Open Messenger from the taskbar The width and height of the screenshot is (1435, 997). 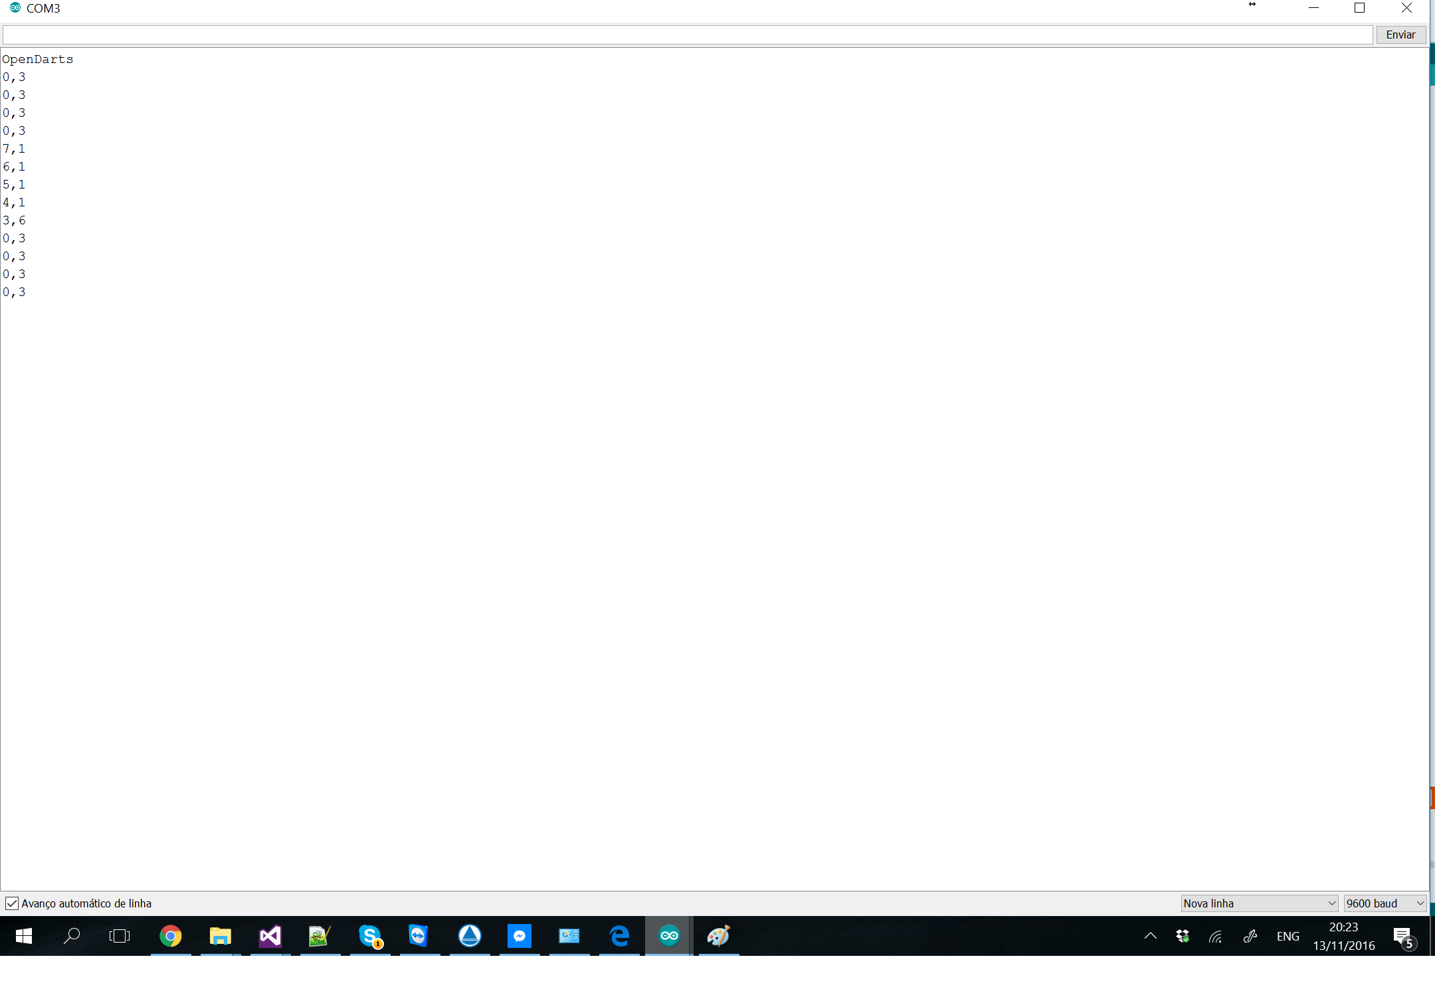[520, 936]
